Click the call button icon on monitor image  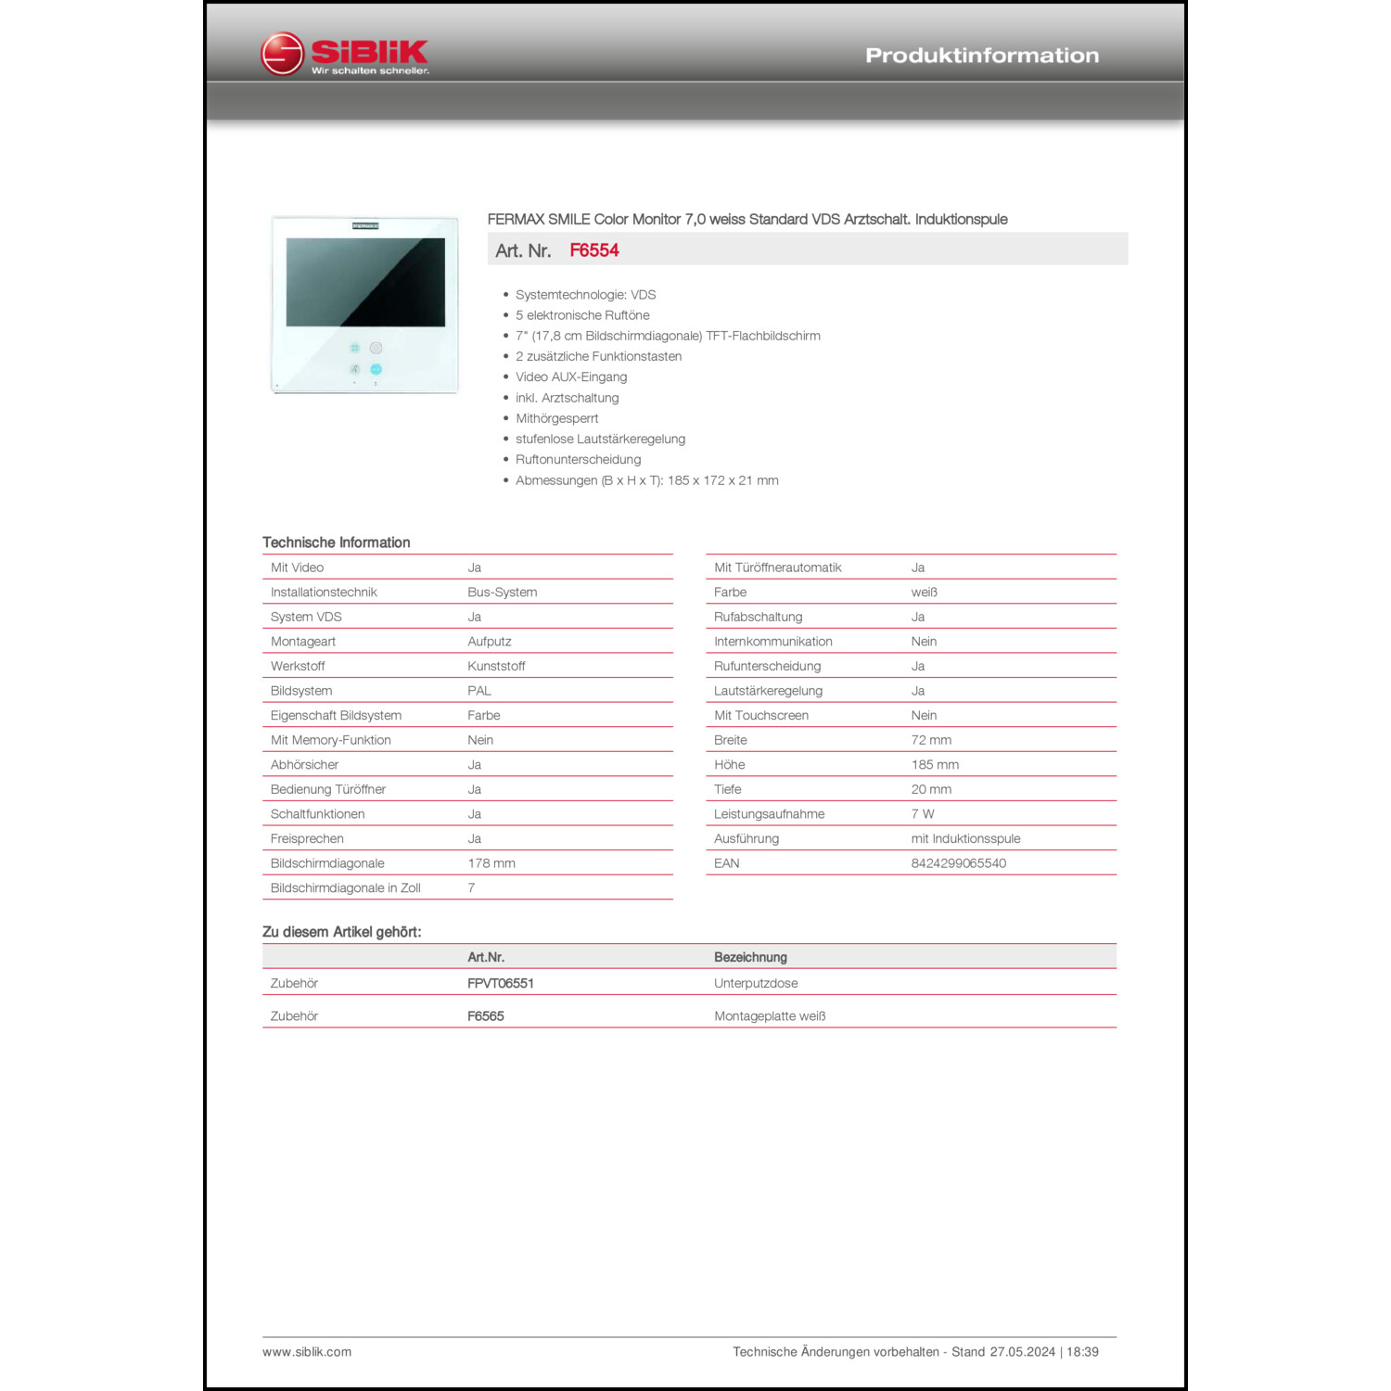pos(376,349)
